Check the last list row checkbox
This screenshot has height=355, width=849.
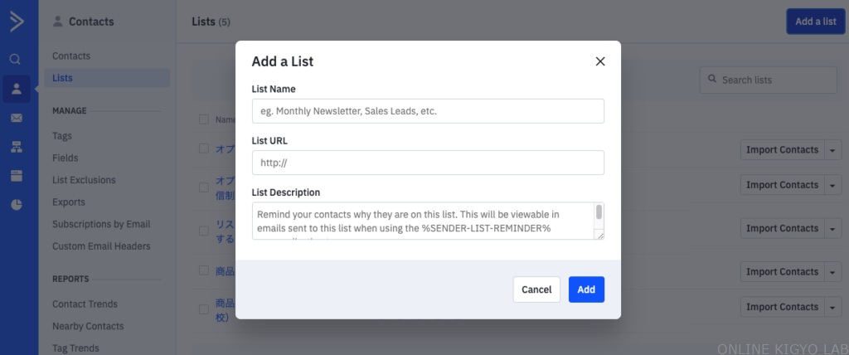(204, 309)
